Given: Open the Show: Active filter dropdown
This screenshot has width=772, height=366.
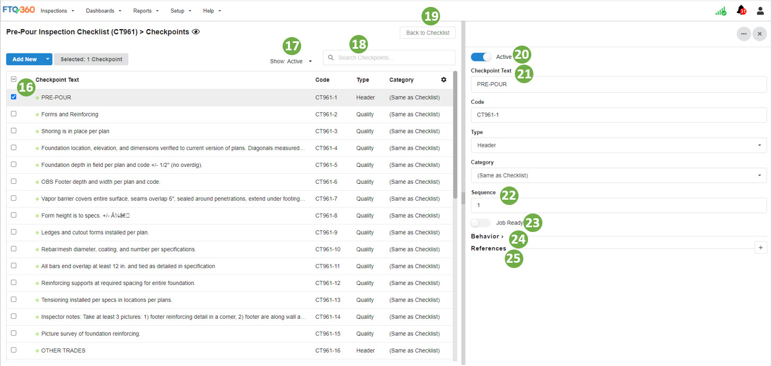Looking at the screenshot, I should [292, 61].
